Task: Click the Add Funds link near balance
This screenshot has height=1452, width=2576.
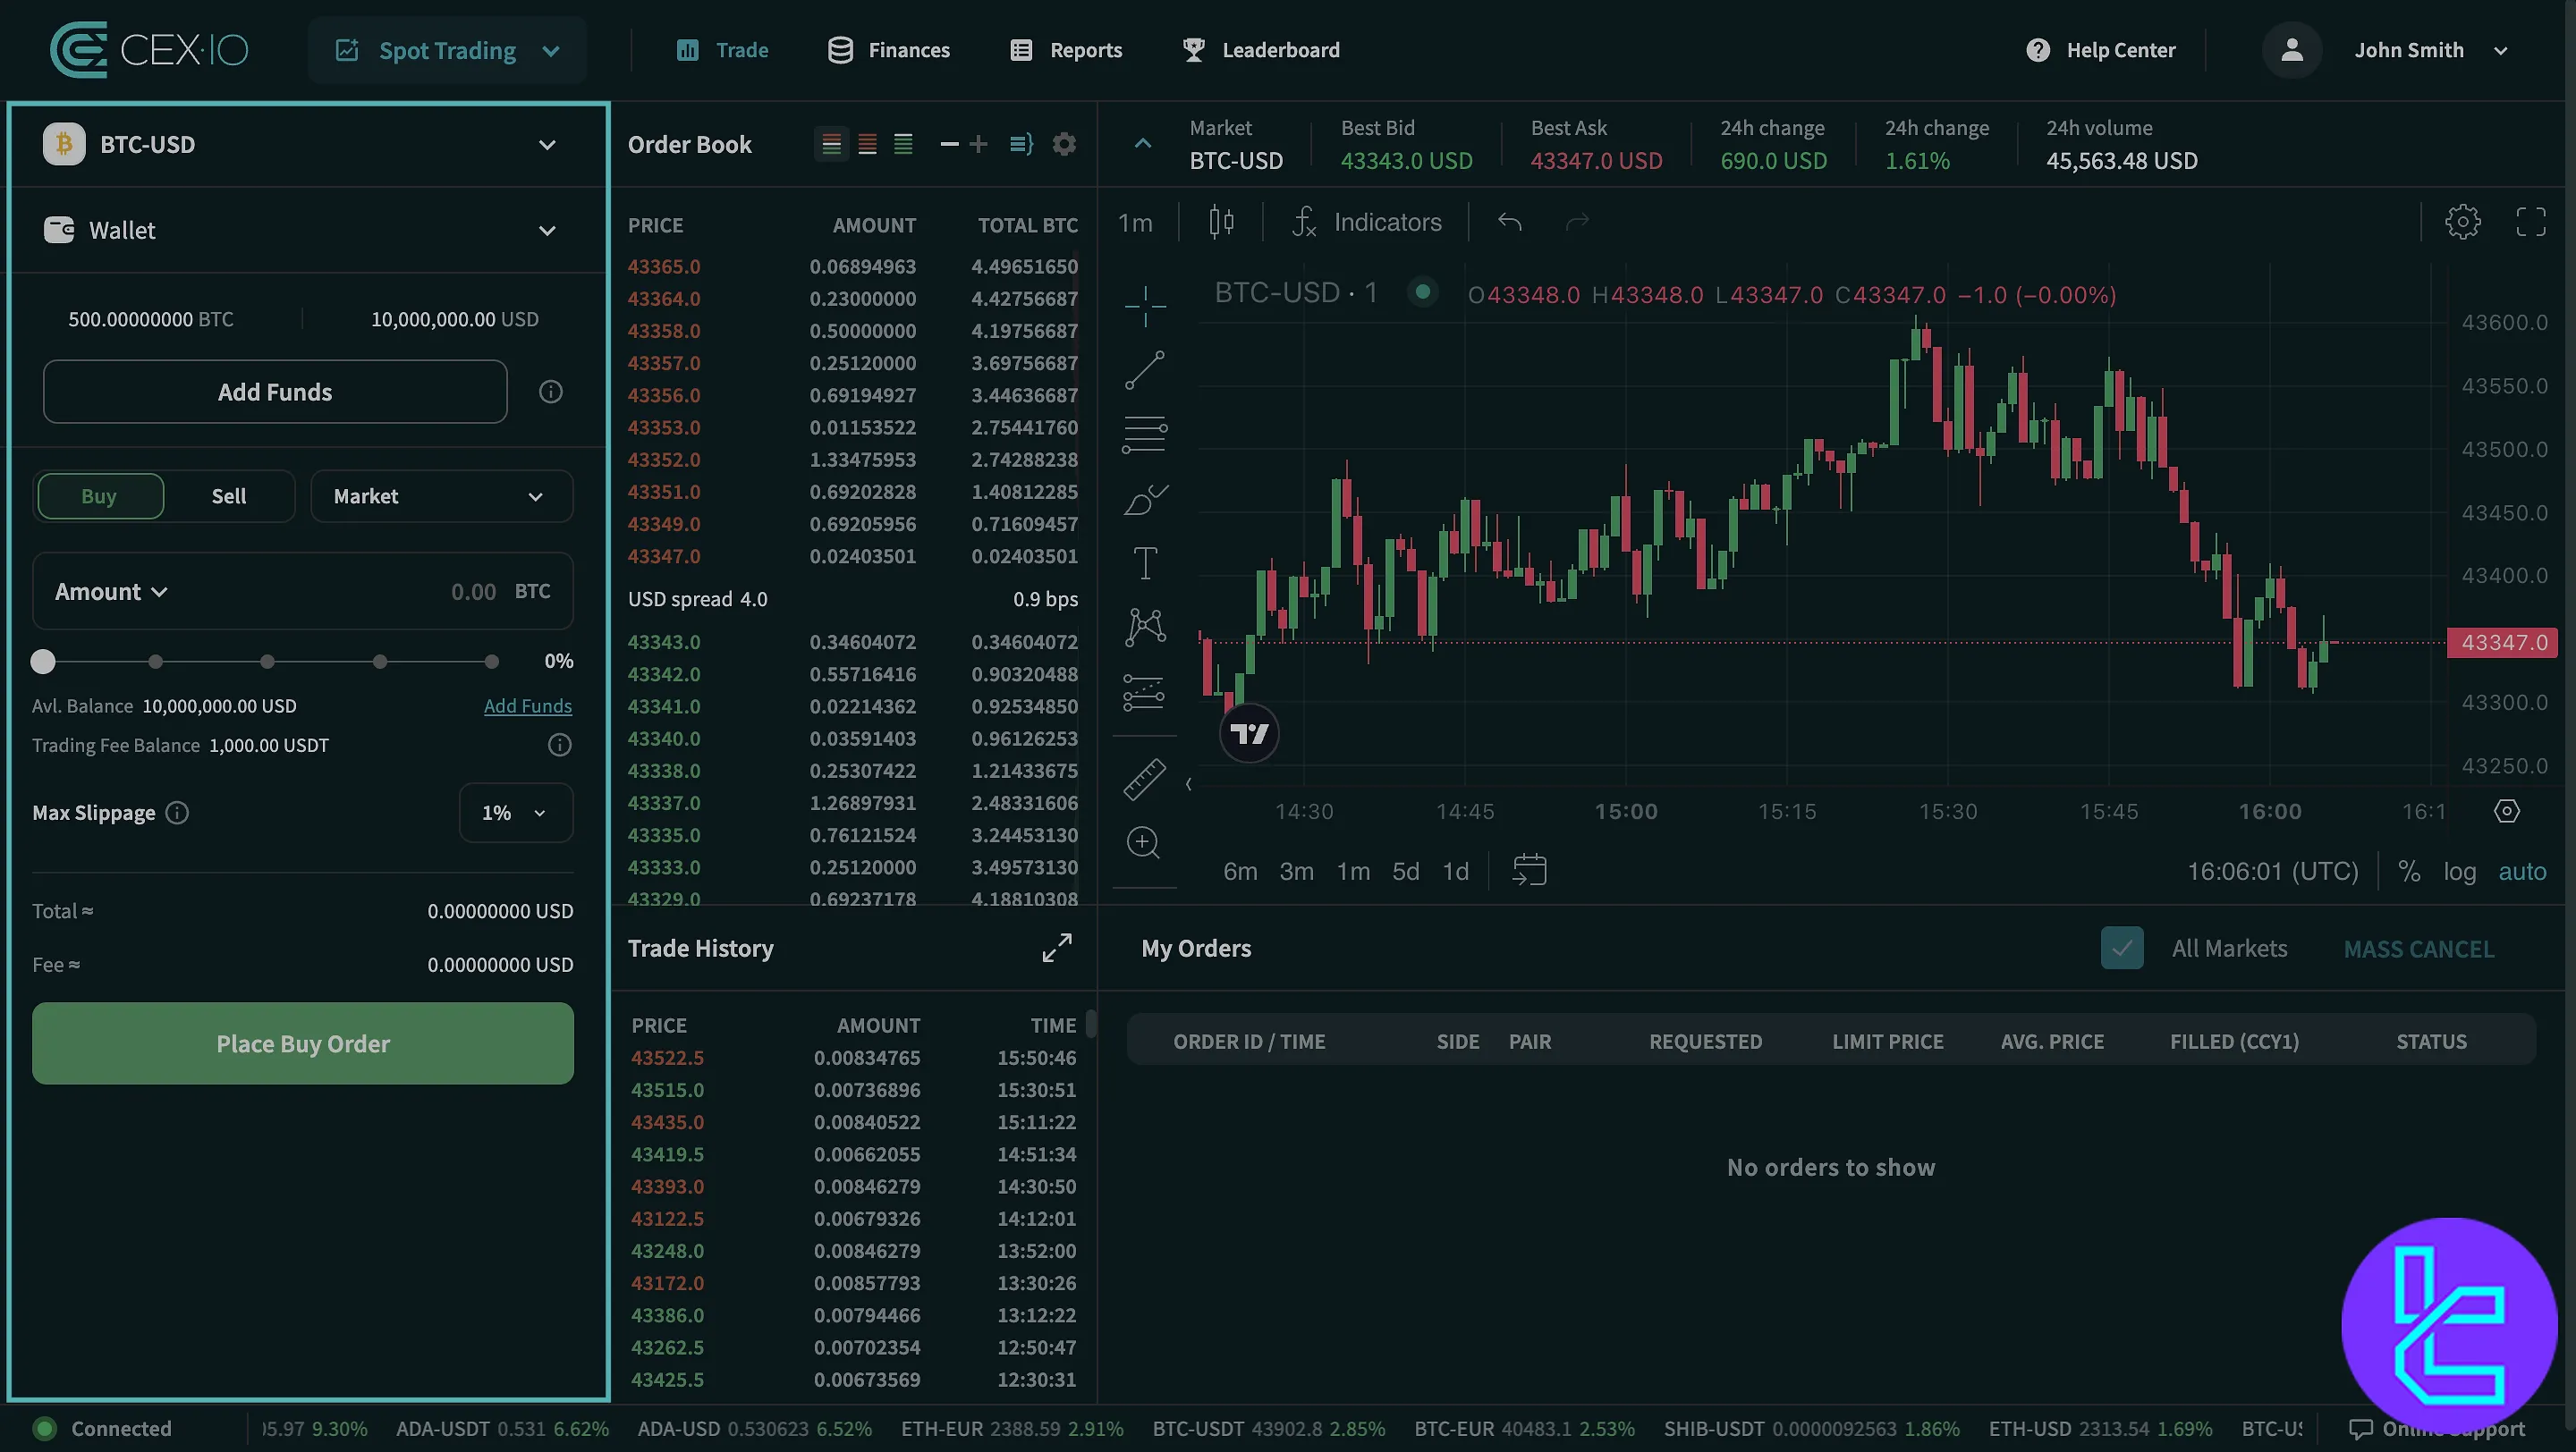Action: click(x=528, y=705)
